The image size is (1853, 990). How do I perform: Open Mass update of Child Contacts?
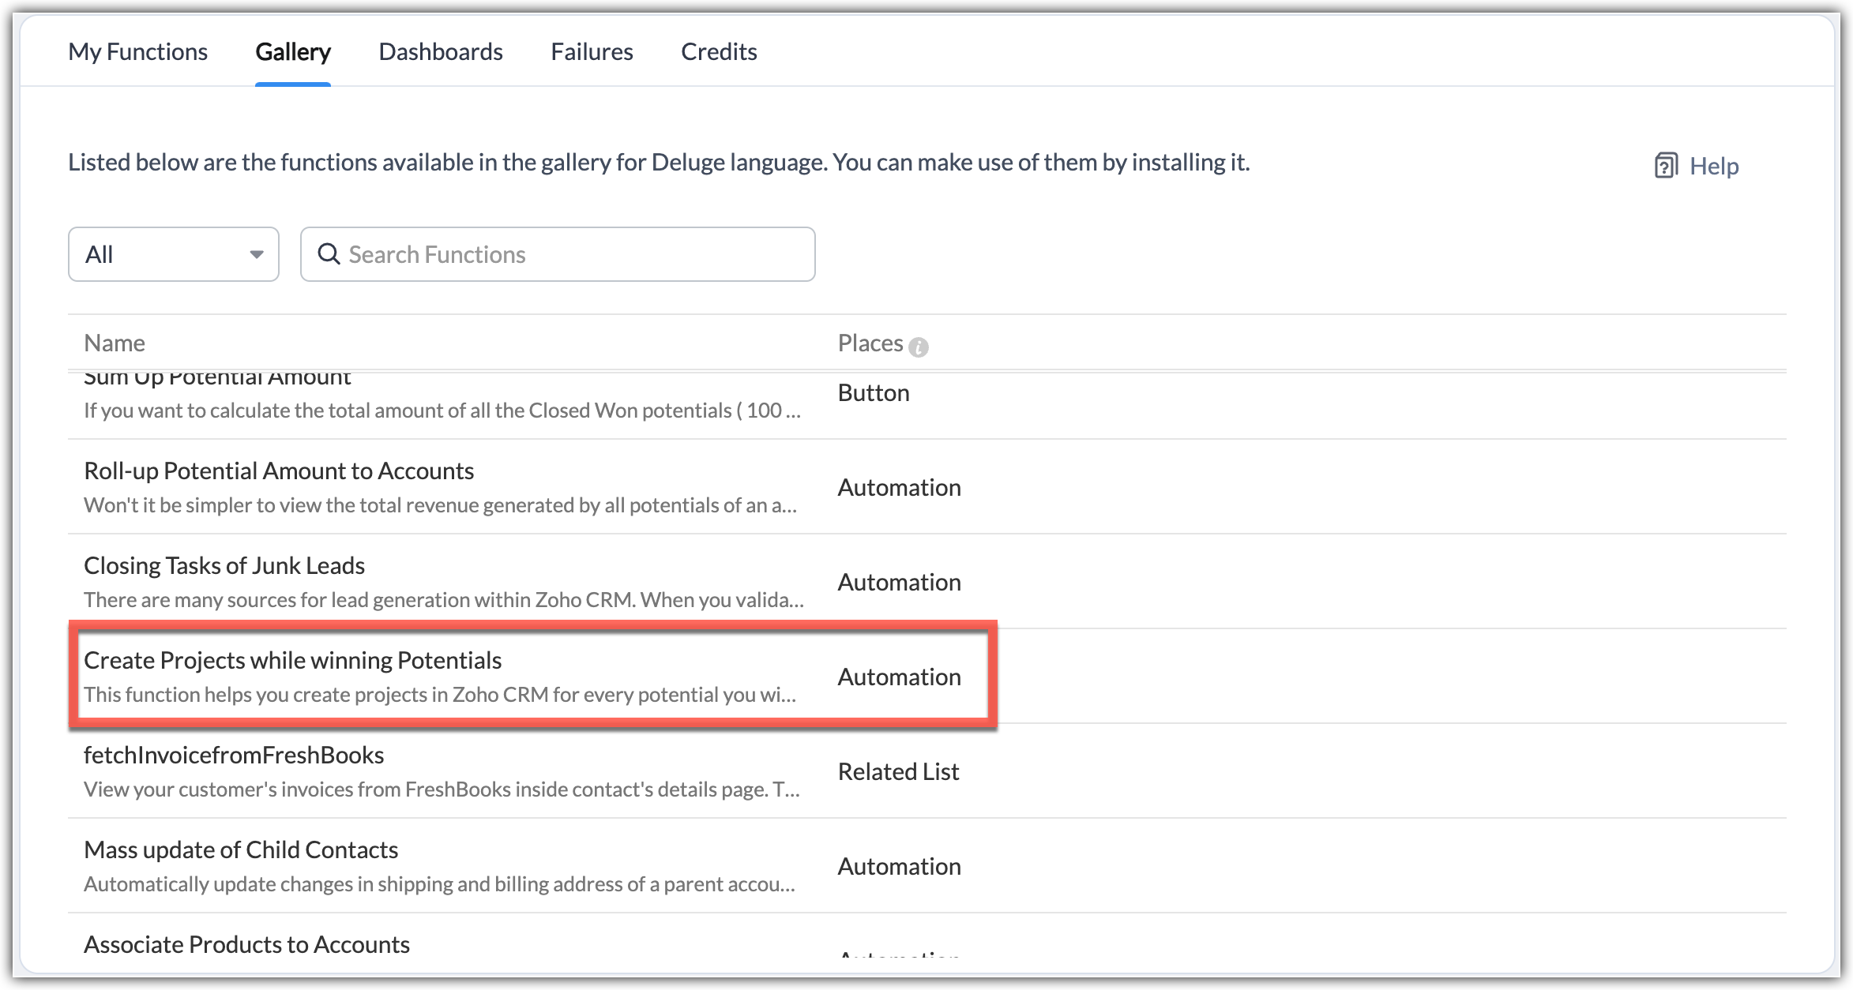pos(240,849)
